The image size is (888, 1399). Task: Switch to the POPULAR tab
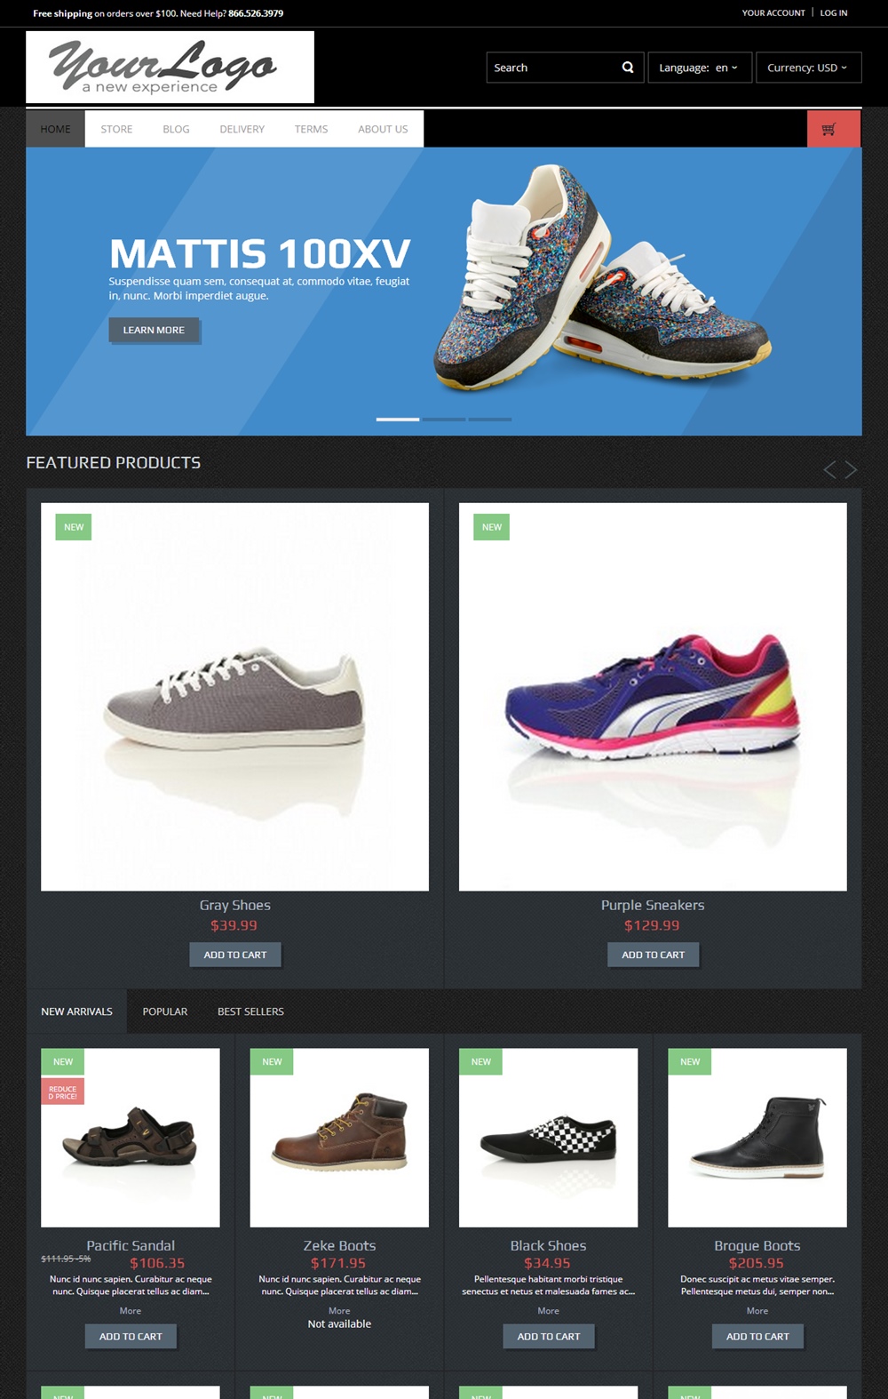click(x=165, y=1011)
